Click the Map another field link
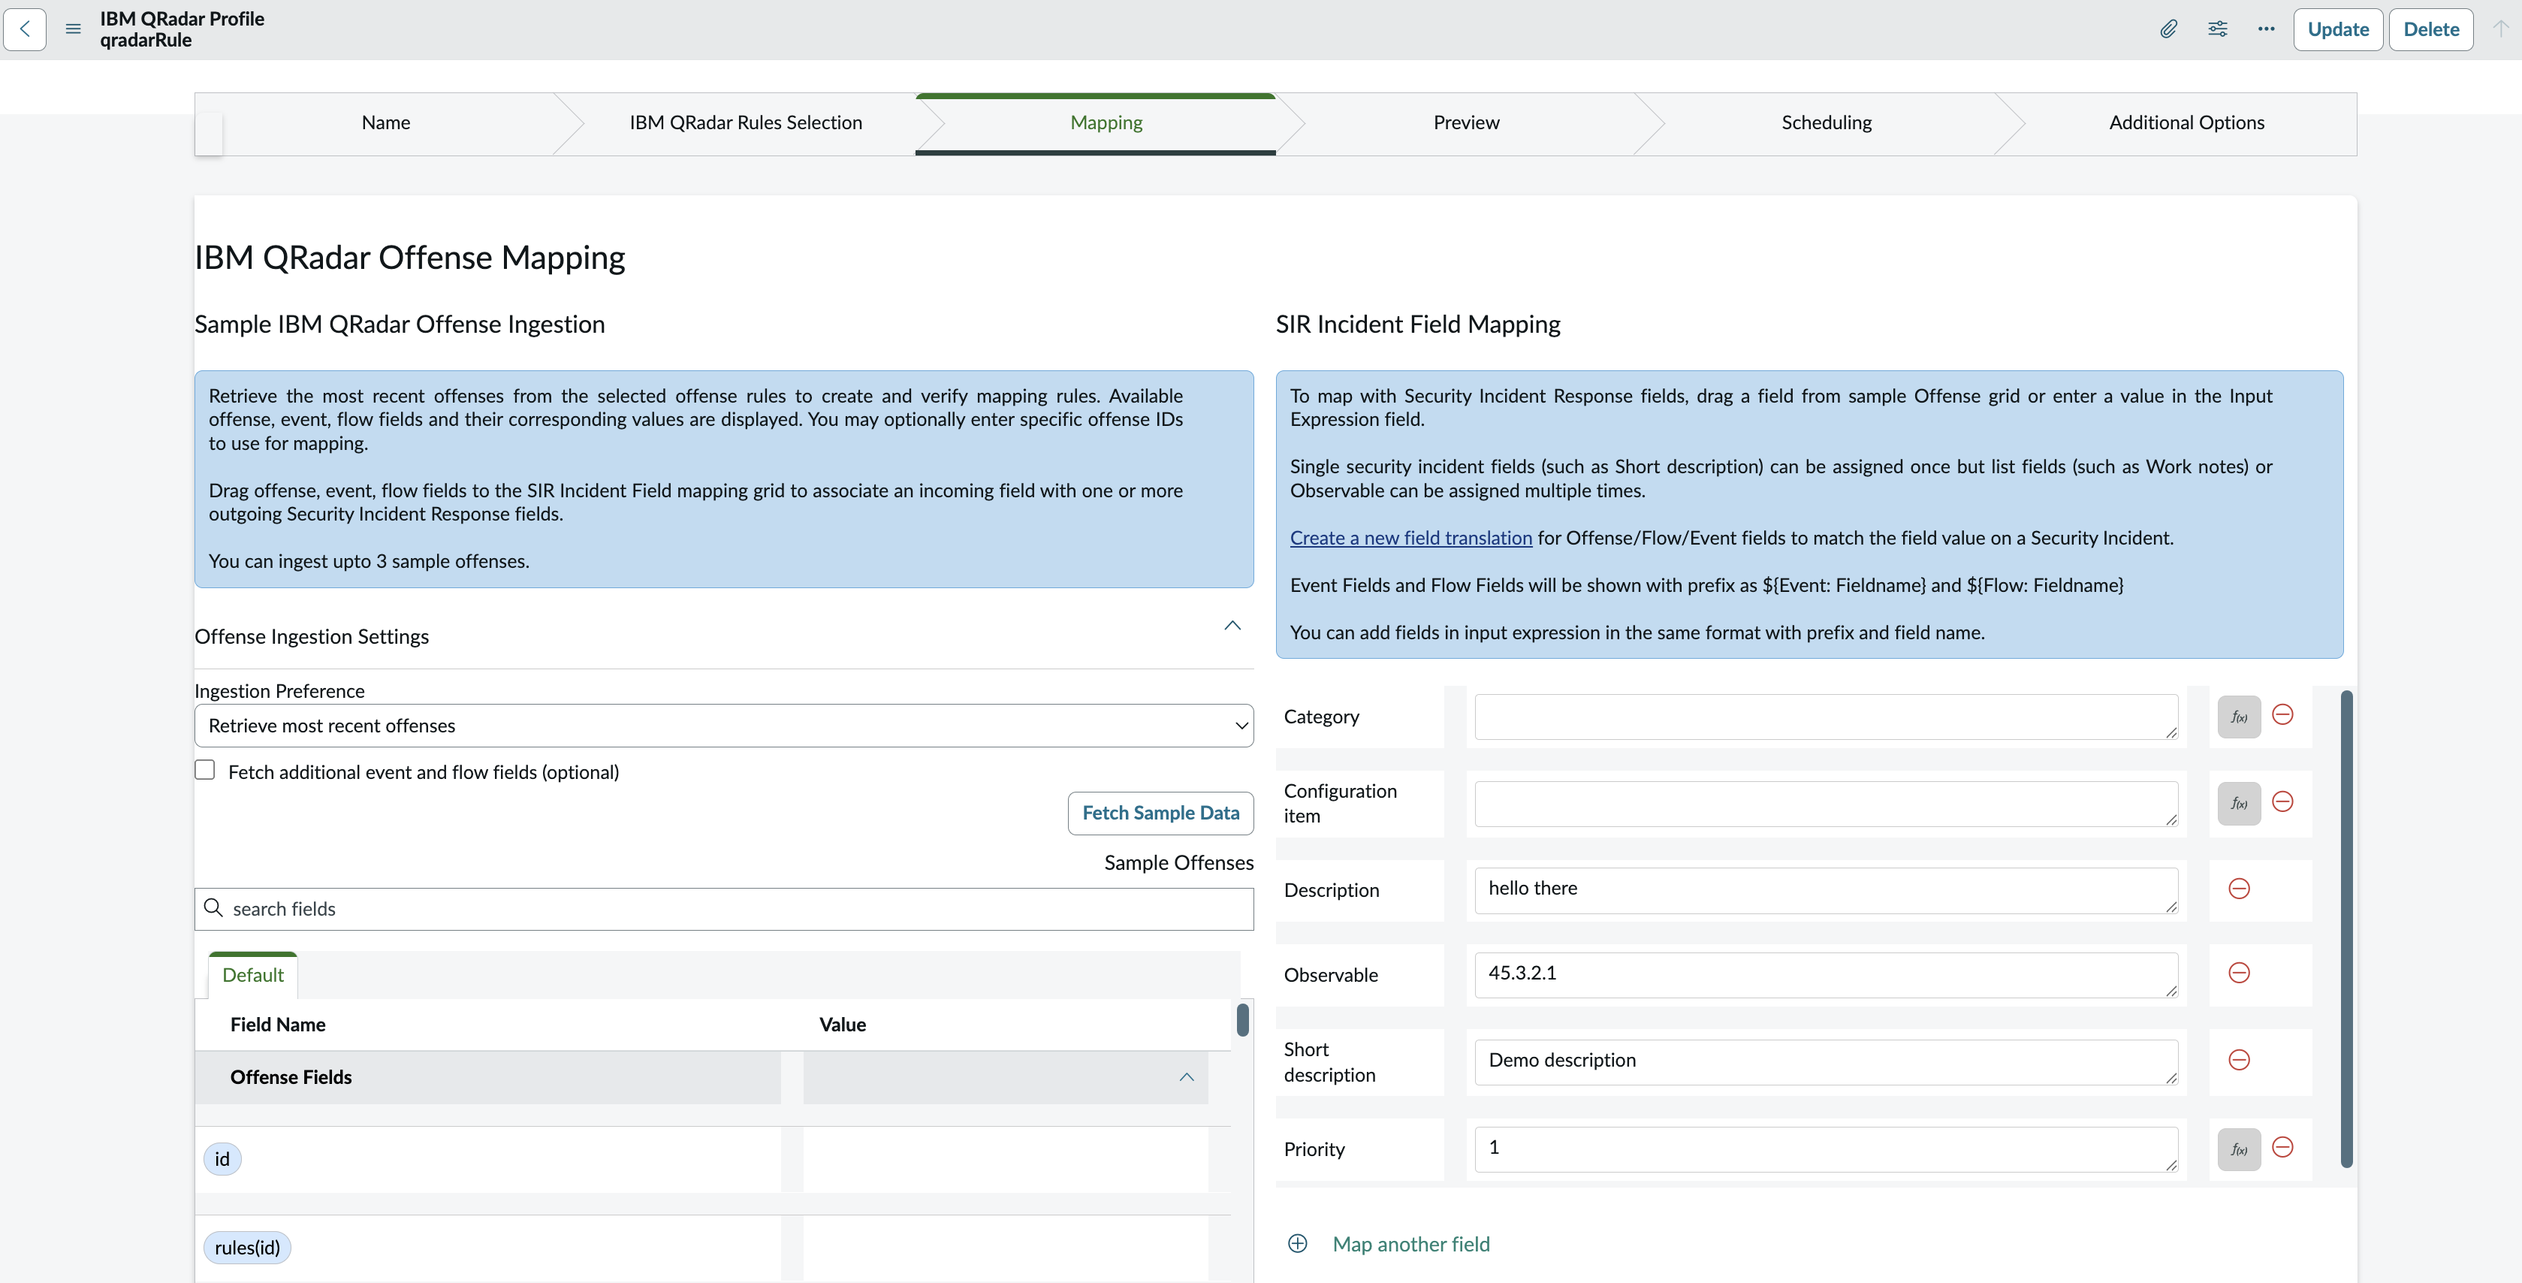Image resolution: width=2522 pixels, height=1283 pixels. point(1410,1245)
